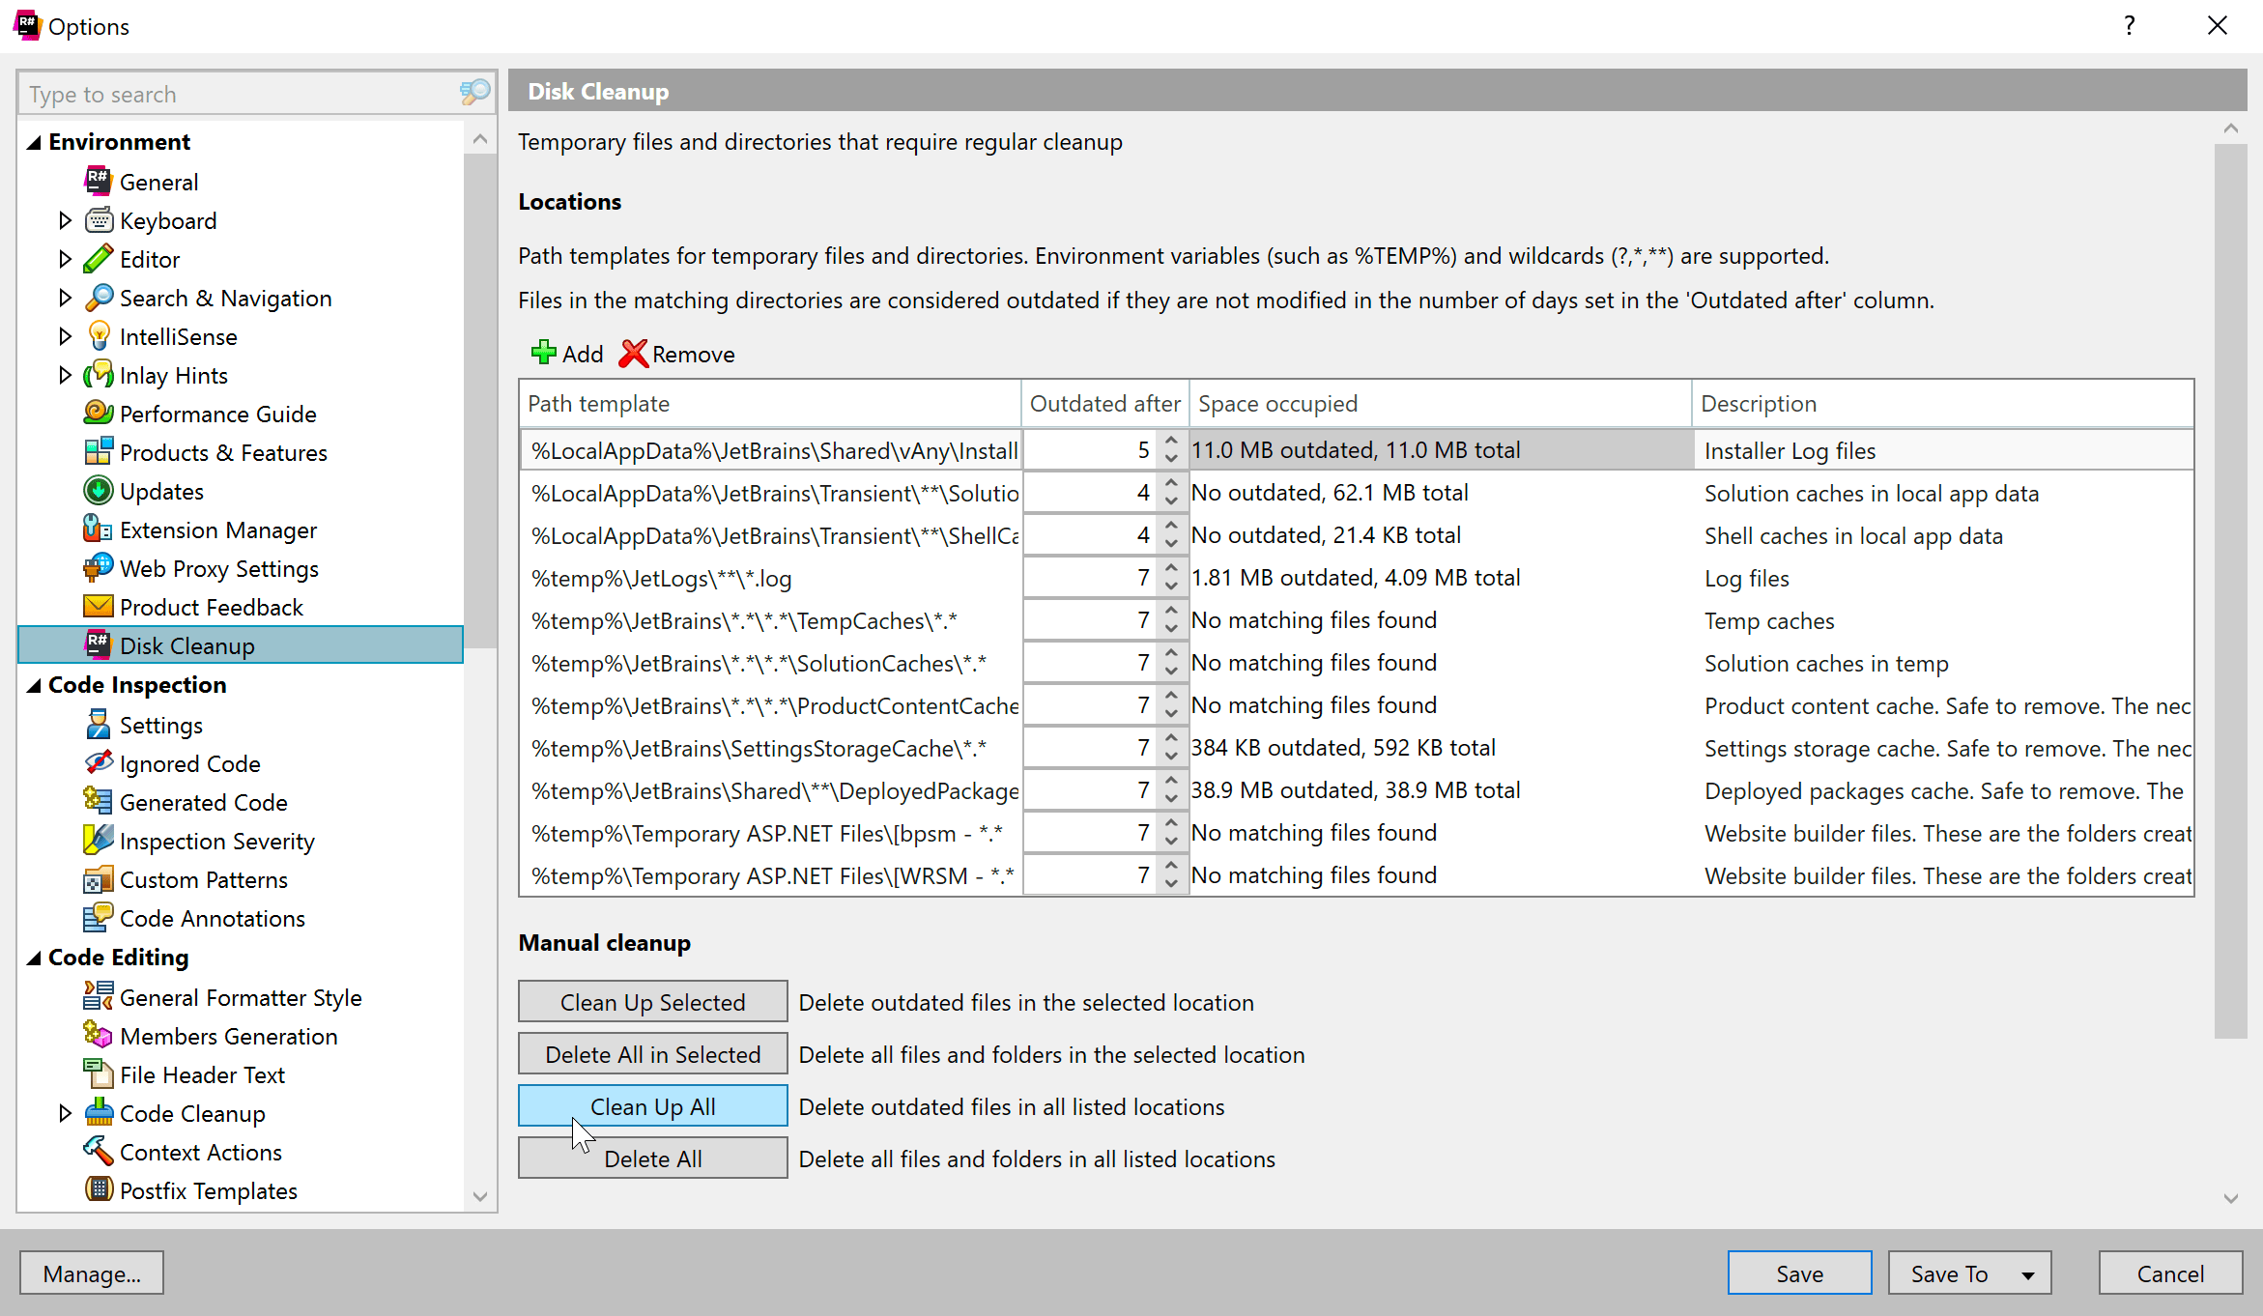The height and width of the screenshot is (1316, 2263).
Task: Select the Extension Manager icon
Action: pos(98,529)
